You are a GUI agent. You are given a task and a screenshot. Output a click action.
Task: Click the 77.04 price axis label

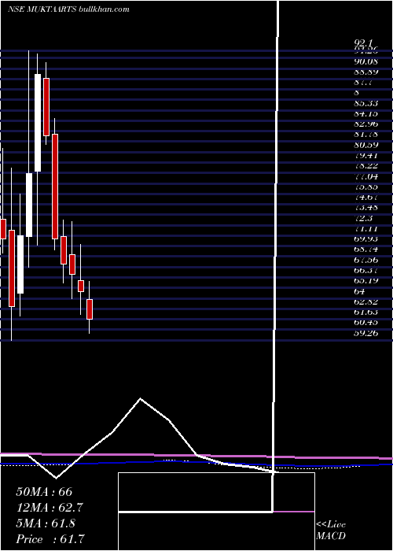[x=365, y=176]
